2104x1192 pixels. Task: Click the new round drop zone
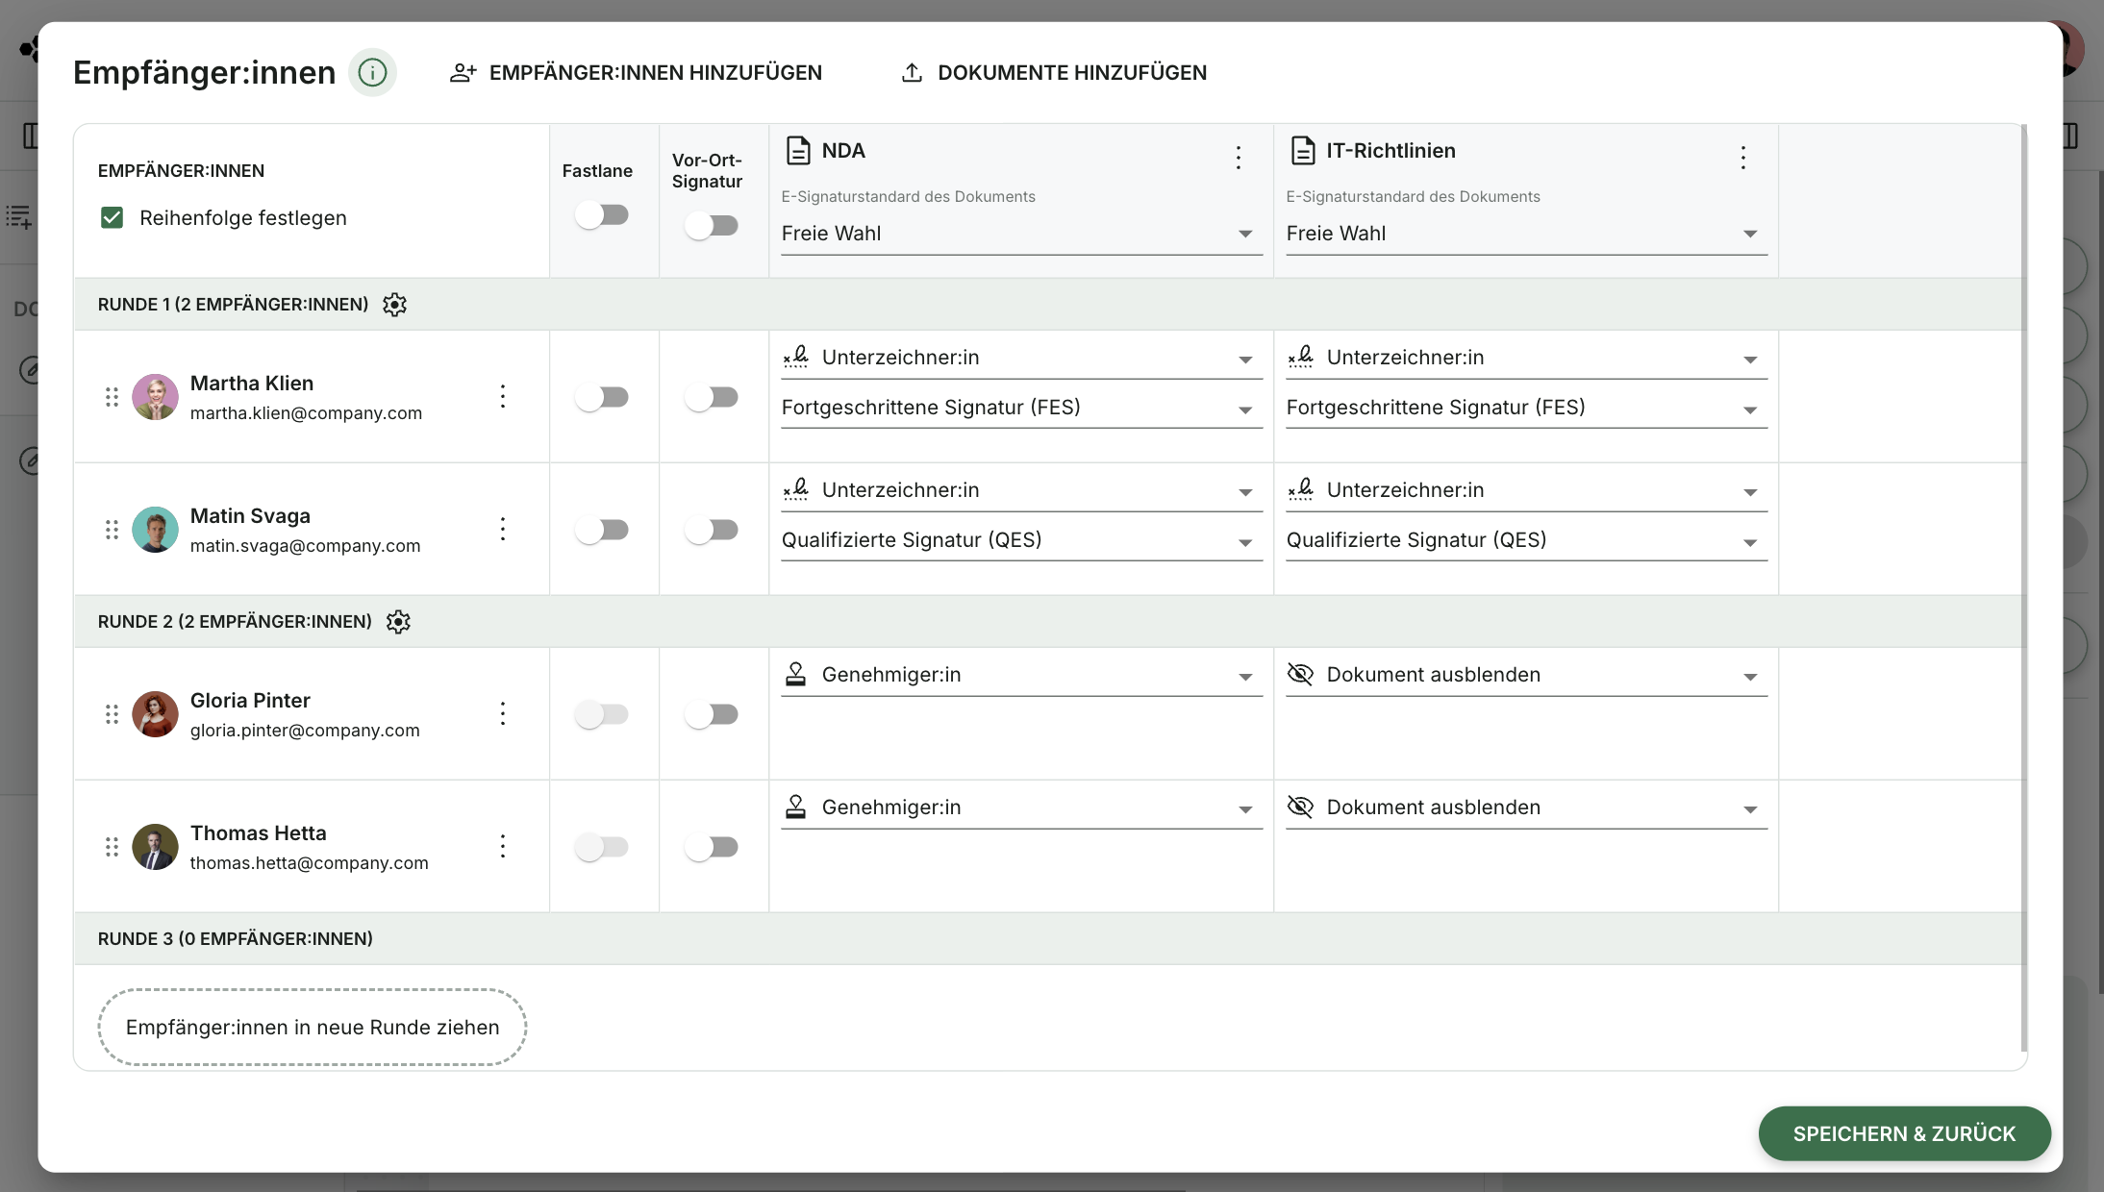coord(313,1027)
